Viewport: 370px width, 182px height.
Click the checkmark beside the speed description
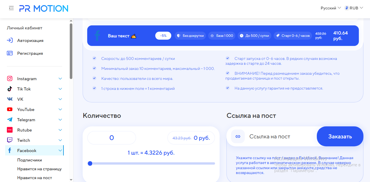click(94, 58)
